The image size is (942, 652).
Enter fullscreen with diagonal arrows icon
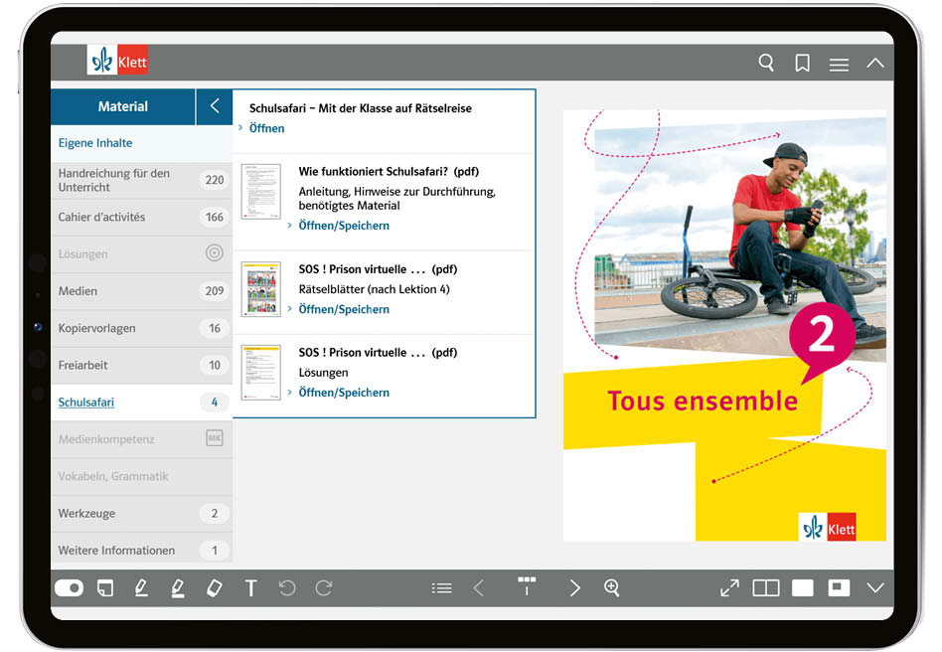click(729, 587)
